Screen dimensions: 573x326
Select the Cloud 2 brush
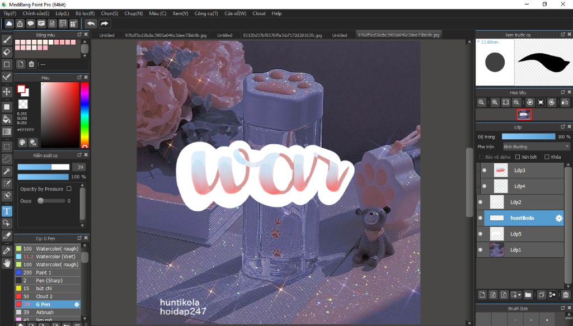pos(48,296)
